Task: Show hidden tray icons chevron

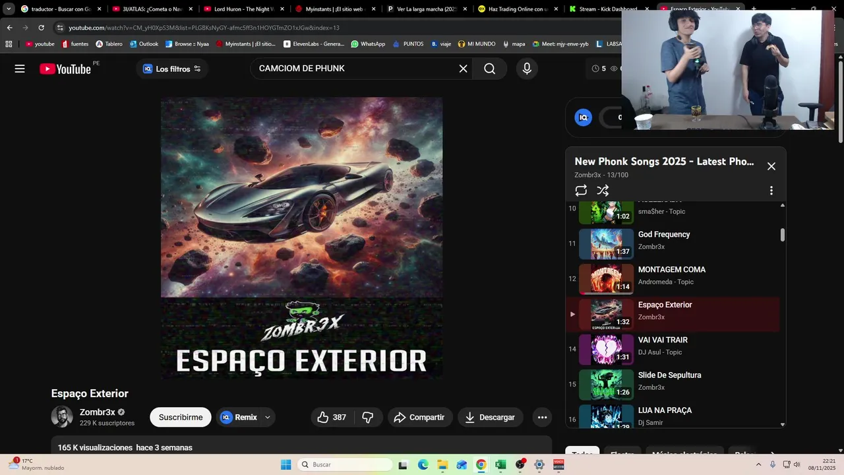Action: [x=758, y=464]
